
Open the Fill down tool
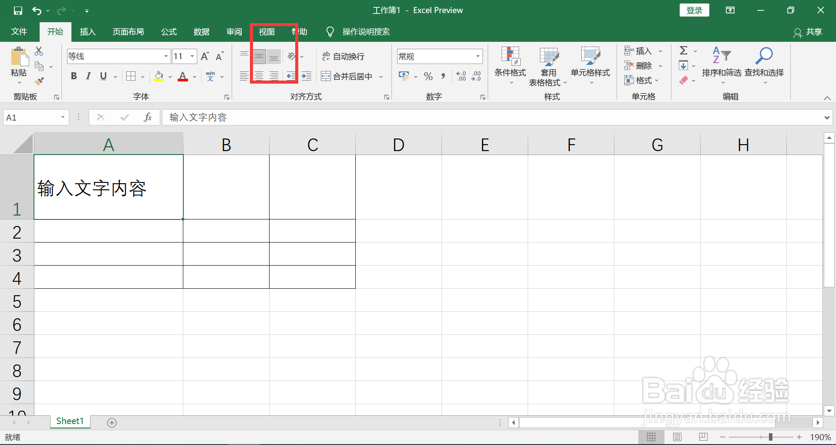[684, 66]
